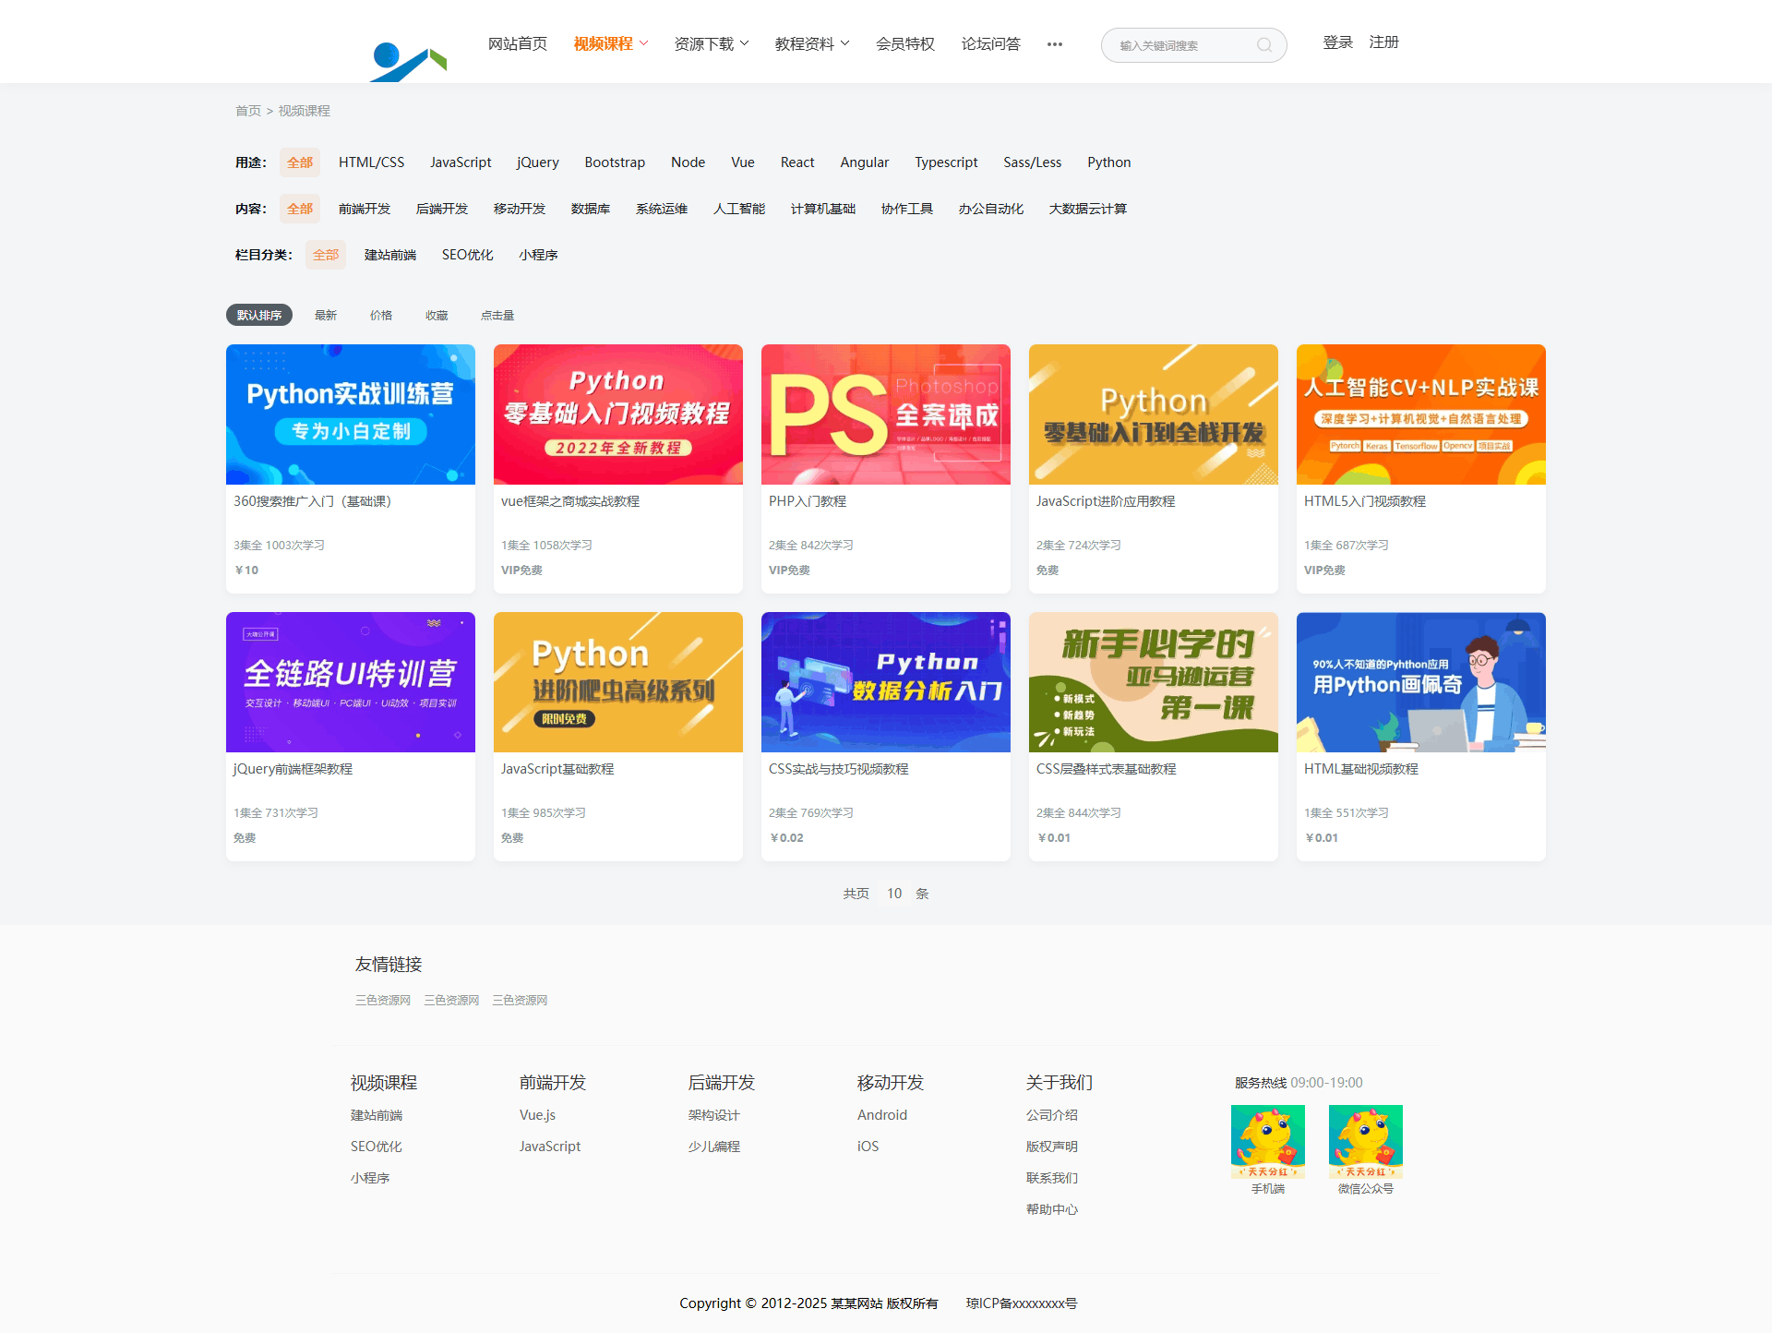Select SEO优化 column category filter

tap(467, 255)
